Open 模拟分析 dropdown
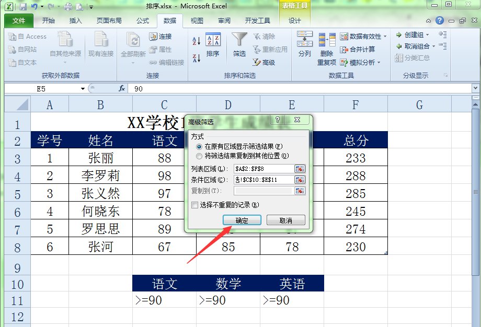The image size is (481, 327). [379, 63]
